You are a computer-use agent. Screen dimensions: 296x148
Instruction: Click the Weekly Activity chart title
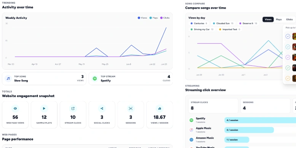point(16,18)
